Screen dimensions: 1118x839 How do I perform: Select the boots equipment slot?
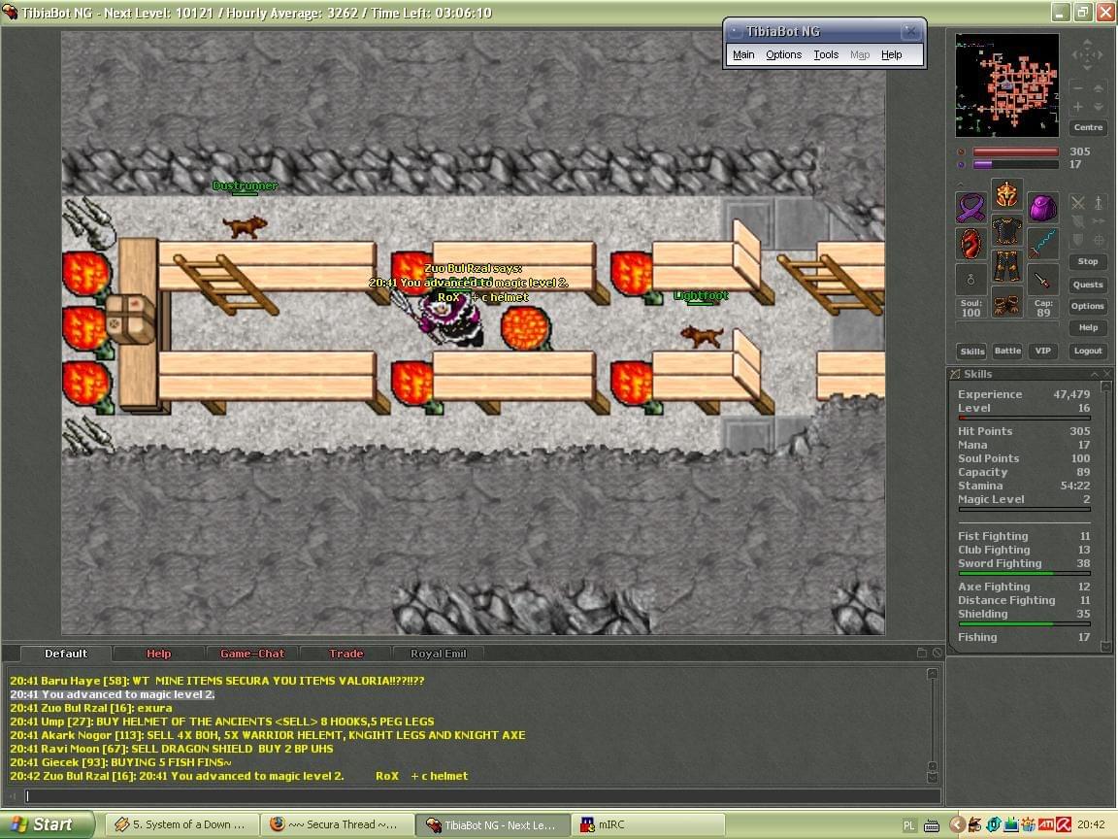tap(1006, 302)
